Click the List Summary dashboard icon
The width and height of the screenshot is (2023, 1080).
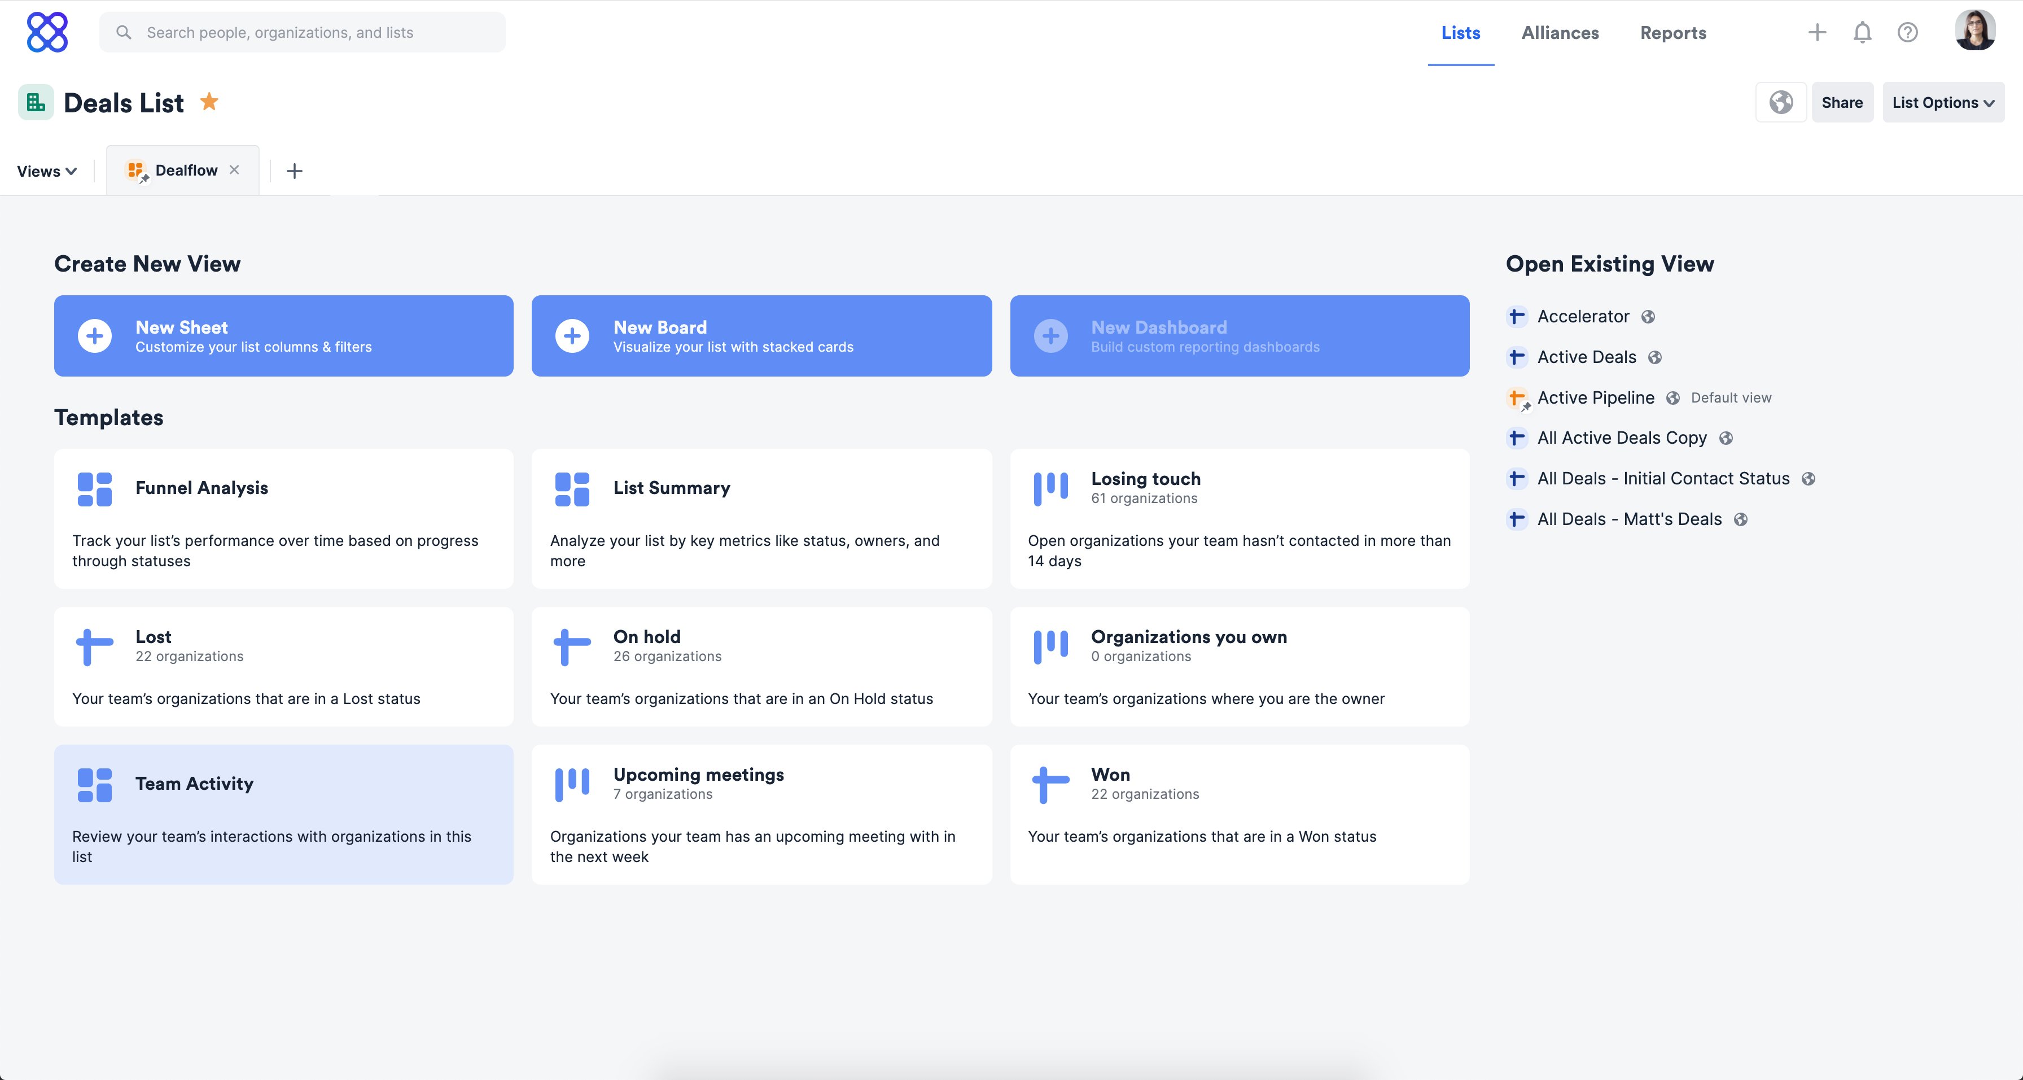click(572, 488)
